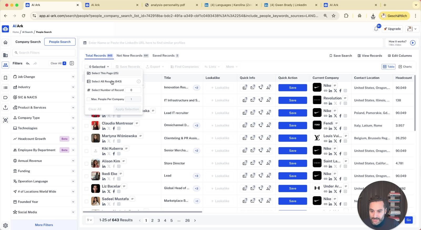Switch to Total Records tab
Screen dimensions: 421x230
99,56
